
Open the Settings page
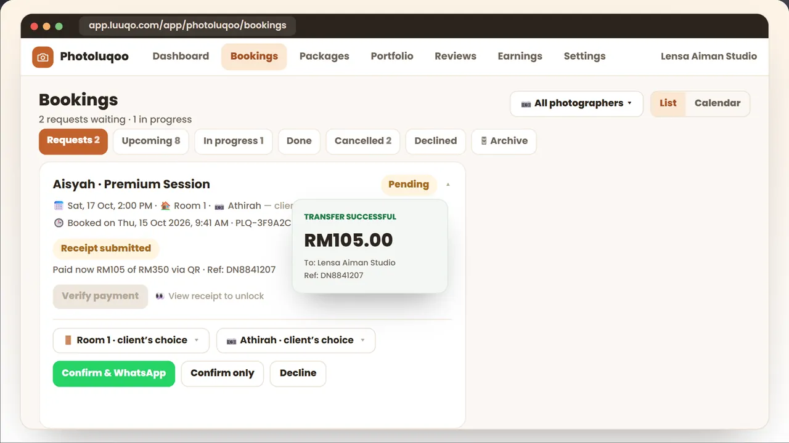584,56
